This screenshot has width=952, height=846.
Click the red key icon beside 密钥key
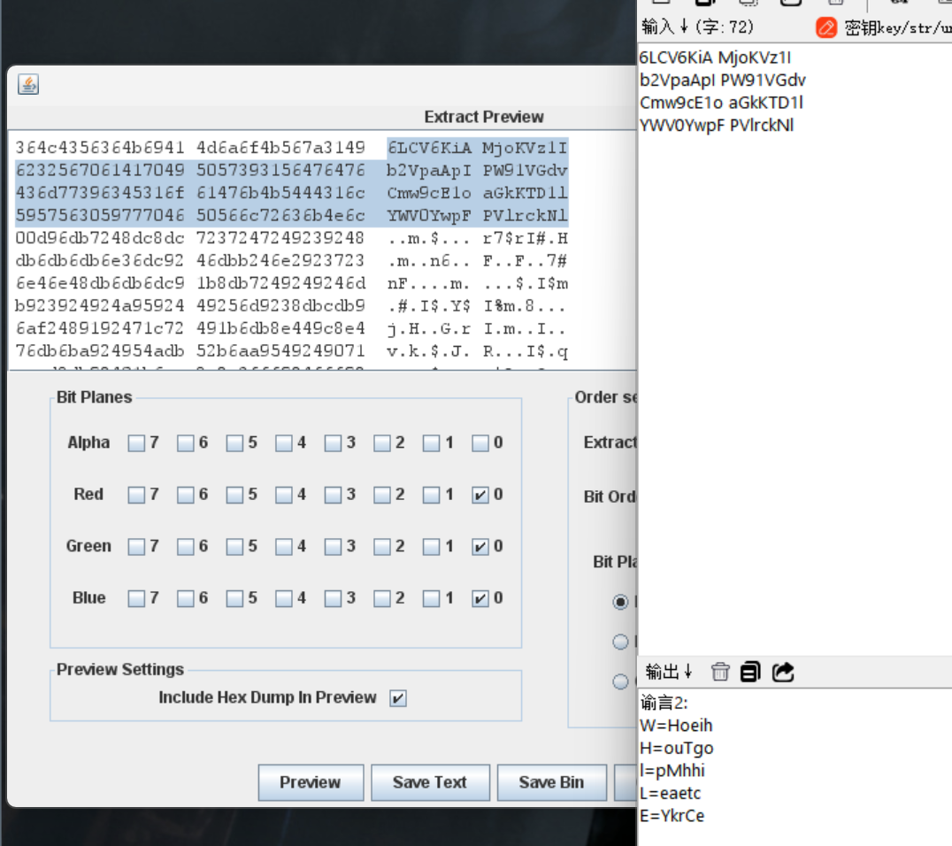825,27
